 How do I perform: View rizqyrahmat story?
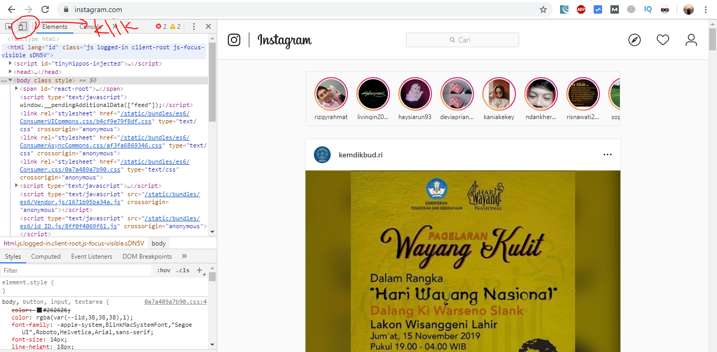point(331,94)
